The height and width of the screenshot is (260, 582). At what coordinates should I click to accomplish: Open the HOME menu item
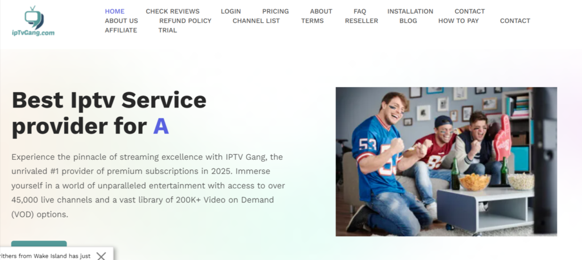[x=115, y=11]
